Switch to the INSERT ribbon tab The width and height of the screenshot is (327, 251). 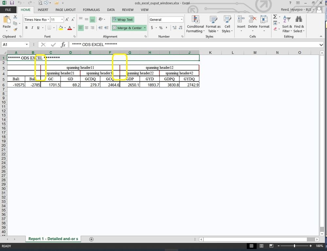[43, 10]
